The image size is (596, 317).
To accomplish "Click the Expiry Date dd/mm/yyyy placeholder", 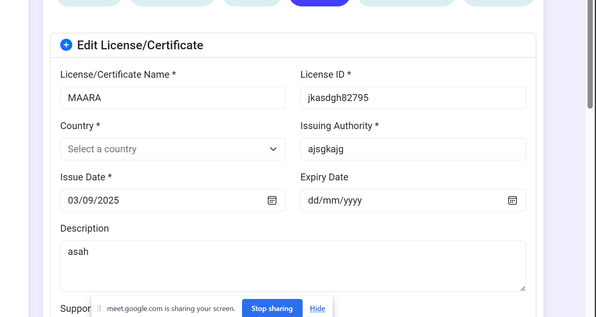I will [x=335, y=200].
